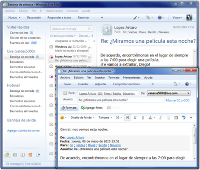
Task: Click the help icon in compose window toolbar
Action: click(187, 84)
